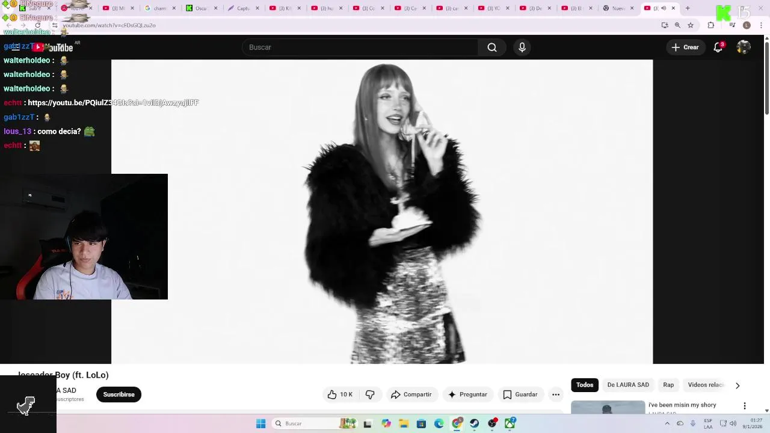Image resolution: width=770 pixels, height=433 pixels.
Task: Like the video with 10 K likes
Action: (340, 395)
